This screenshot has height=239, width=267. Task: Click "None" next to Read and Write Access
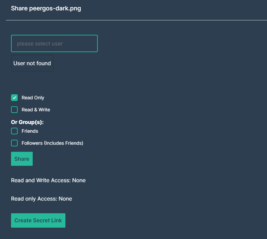point(79,181)
